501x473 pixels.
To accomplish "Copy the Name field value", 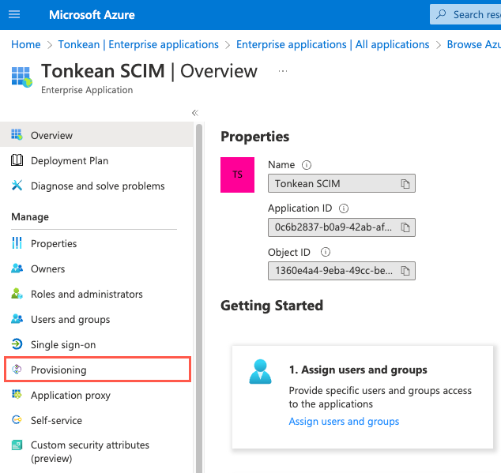I will click(x=405, y=184).
